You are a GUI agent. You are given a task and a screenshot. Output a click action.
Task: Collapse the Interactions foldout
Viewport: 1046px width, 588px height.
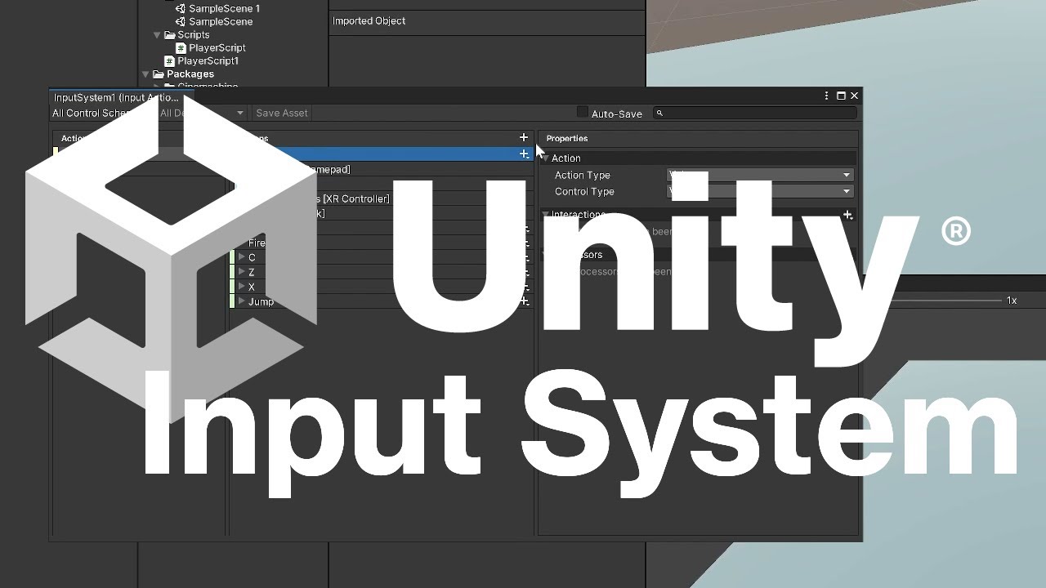pos(545,214)
